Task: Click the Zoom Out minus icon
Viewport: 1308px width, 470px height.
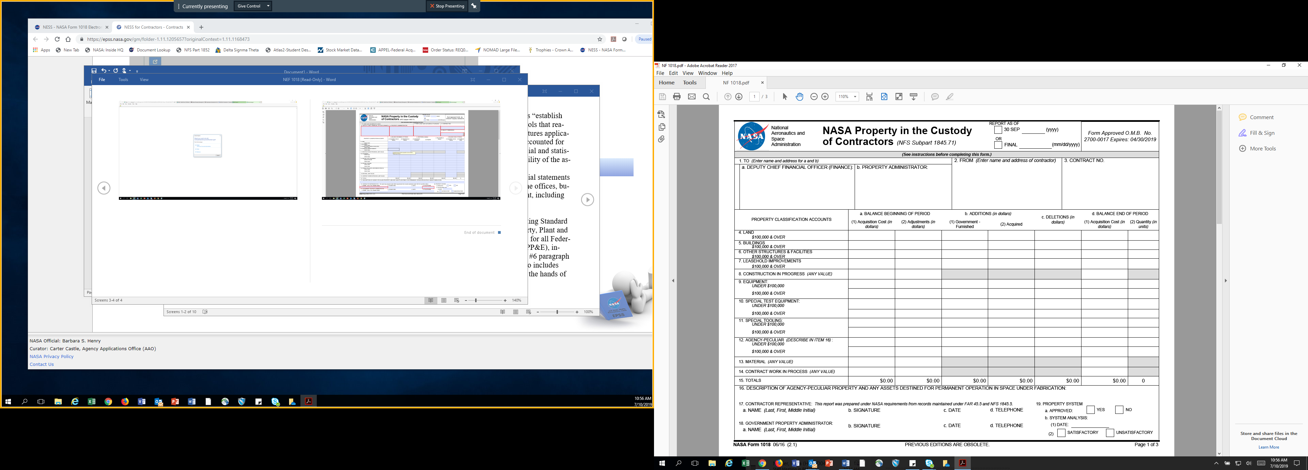Action: pyautogui.click(x=813, y=96)
